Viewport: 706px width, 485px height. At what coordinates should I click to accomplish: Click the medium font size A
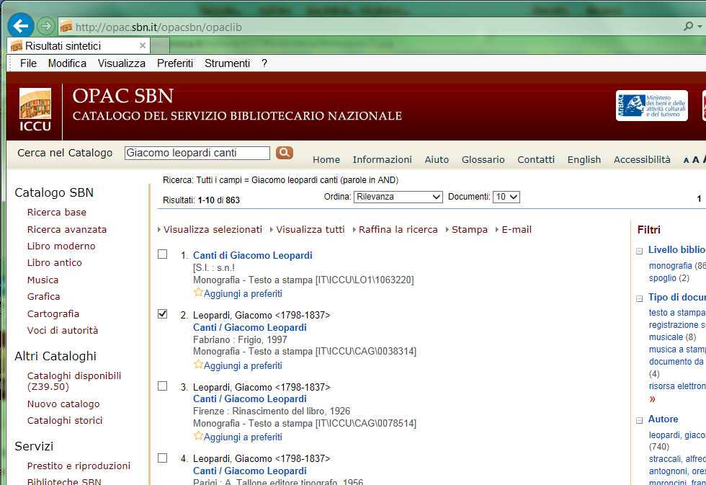click(696, 160)
